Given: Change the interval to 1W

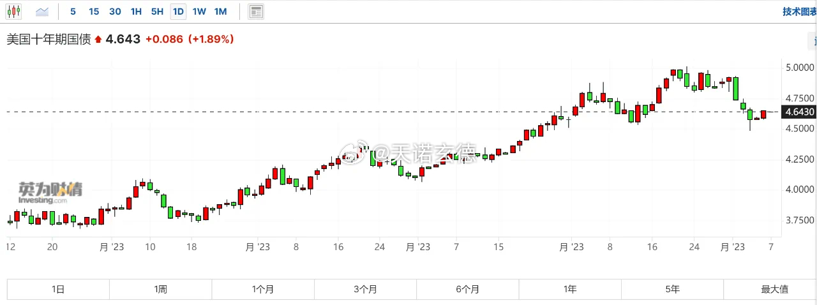Looking at the screenshot, I should tap(199, 11).
